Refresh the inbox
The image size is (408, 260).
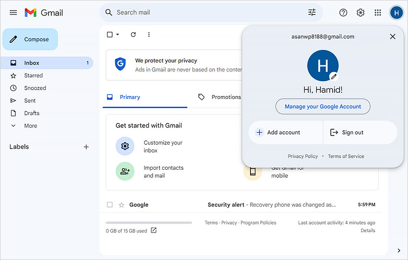(133, 35)
